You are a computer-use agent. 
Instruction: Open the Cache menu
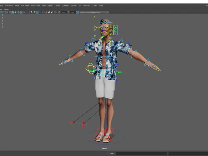(95, 6)
